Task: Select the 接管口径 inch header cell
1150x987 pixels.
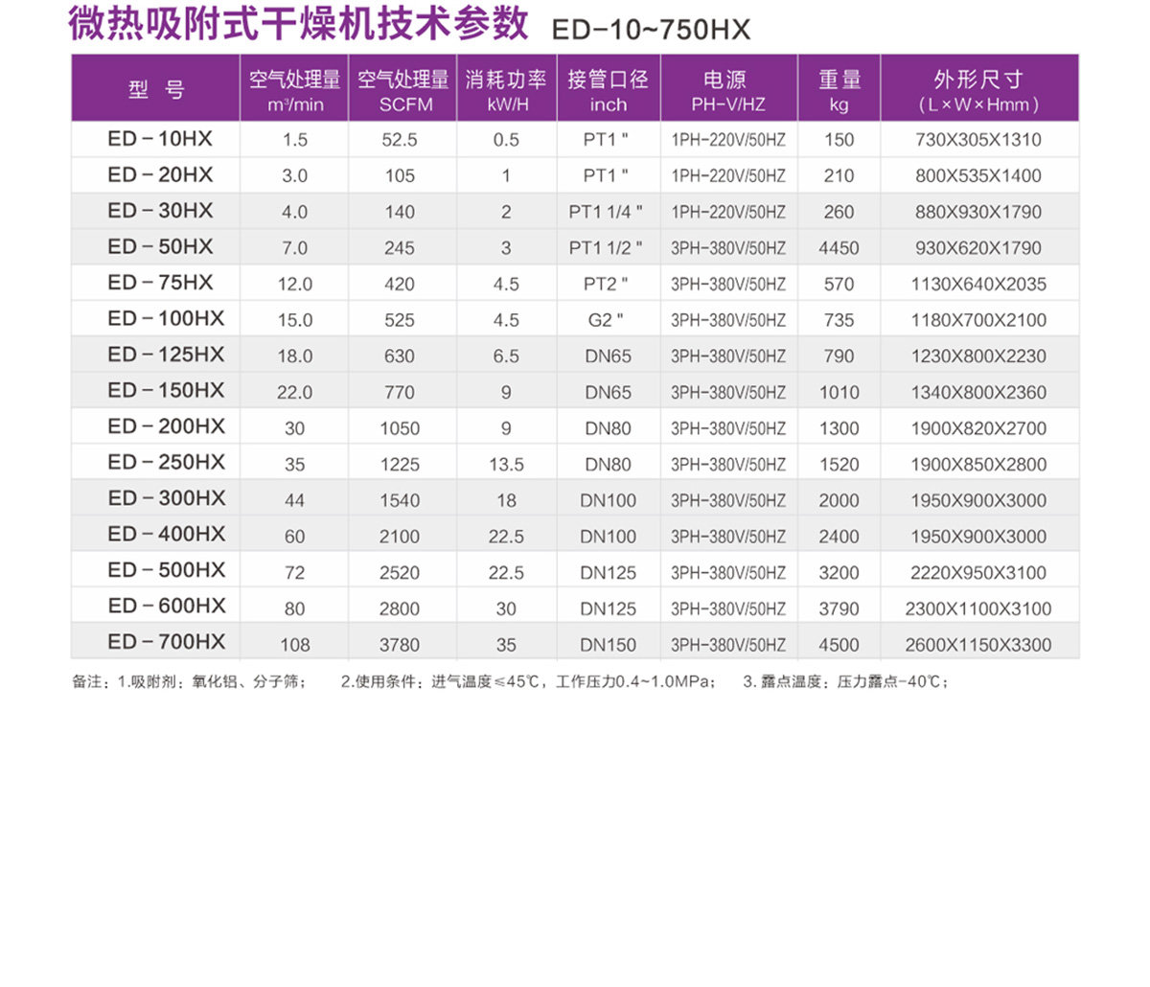Action: (608, 90)
